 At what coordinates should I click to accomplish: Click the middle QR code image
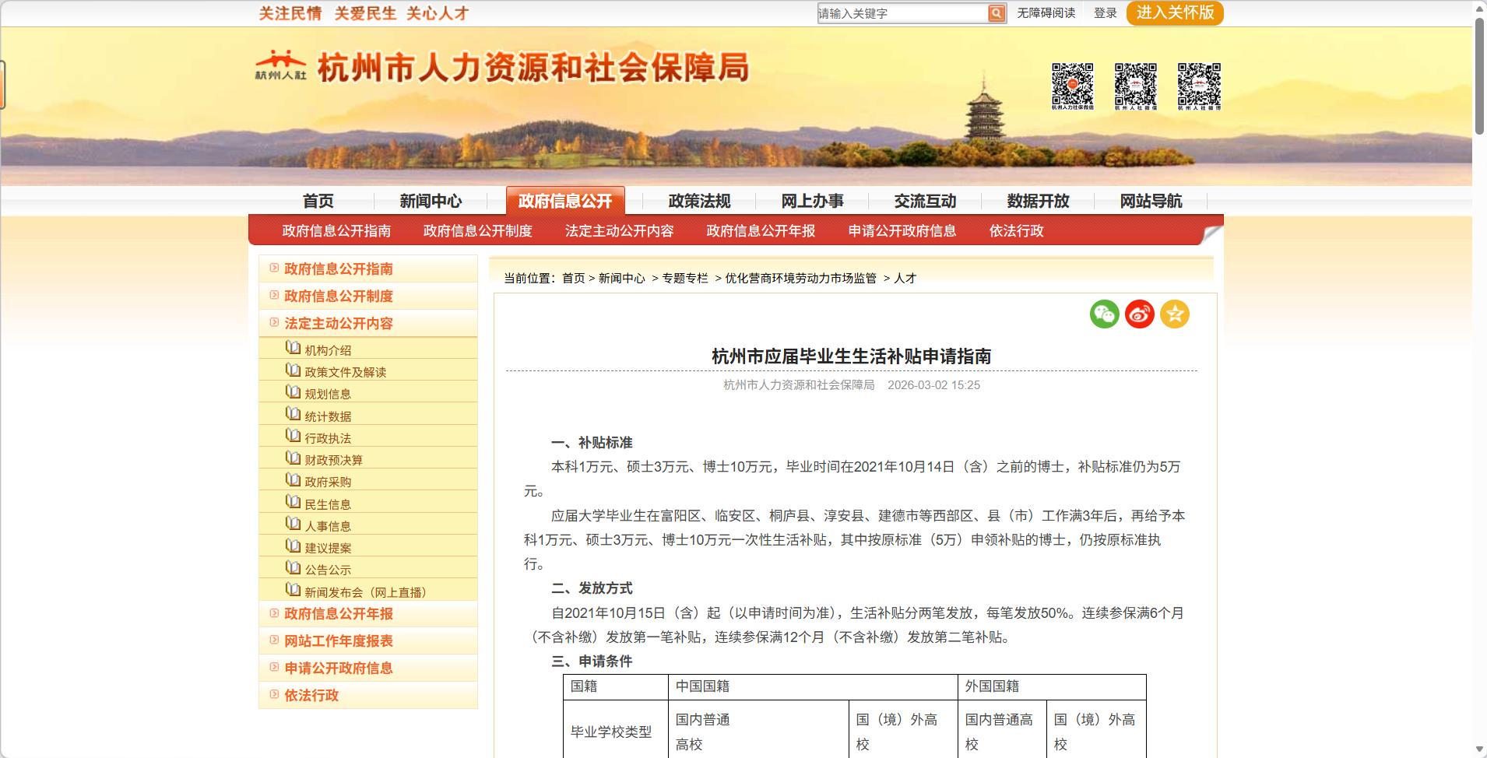click(1136, 85)
